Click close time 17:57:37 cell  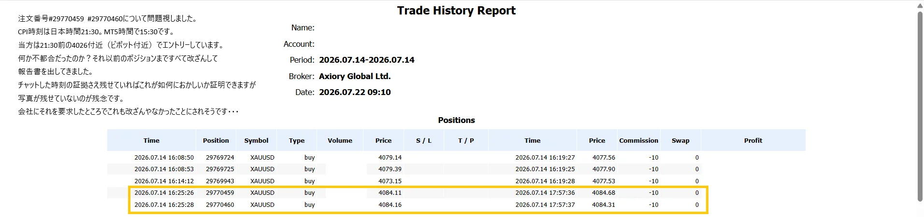coord(545,204)
